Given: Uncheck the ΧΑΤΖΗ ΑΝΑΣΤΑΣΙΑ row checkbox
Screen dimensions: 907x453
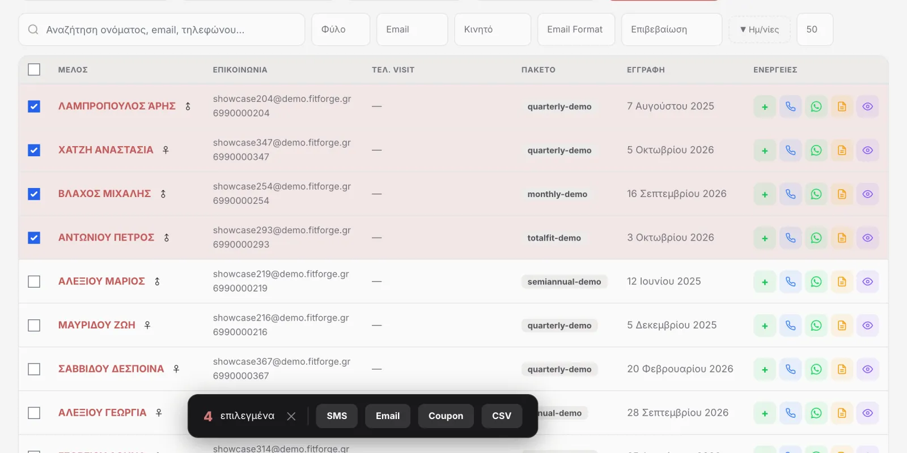Looking at the screenshot, I should click(x=34, y=150).
